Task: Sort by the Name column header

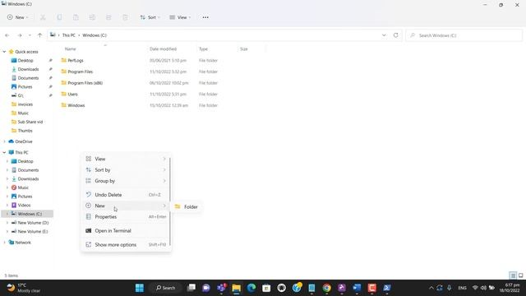Action: pos(70,49)
